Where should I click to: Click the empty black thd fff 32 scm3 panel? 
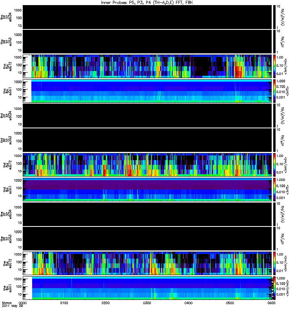point(147,140)
